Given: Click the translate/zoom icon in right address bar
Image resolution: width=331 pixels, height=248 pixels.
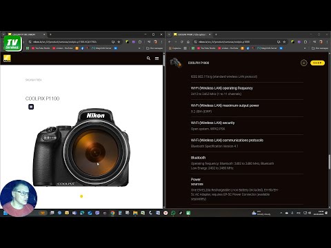Looking at the screenshot, I should coord(279,42).
